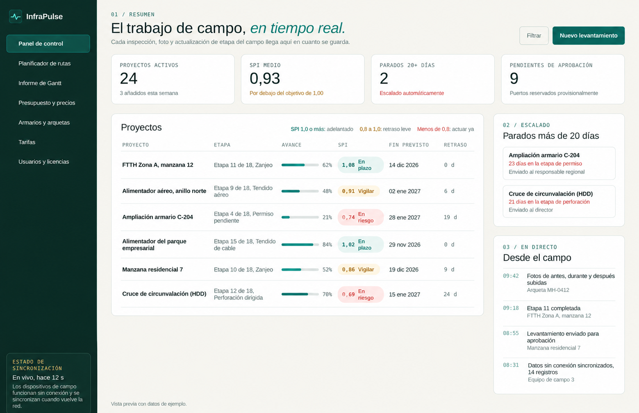639x413 pixels.
Task: Click the Filtrar button
Action: pos(534,36)
